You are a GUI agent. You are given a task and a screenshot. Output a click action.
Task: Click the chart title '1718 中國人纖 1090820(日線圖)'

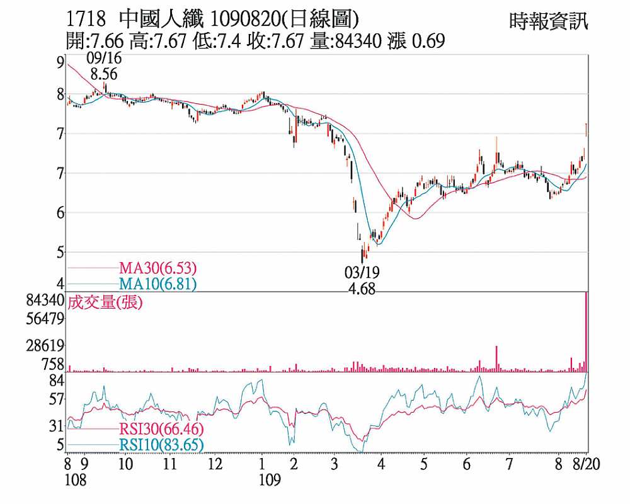click(x=212, y=18)
